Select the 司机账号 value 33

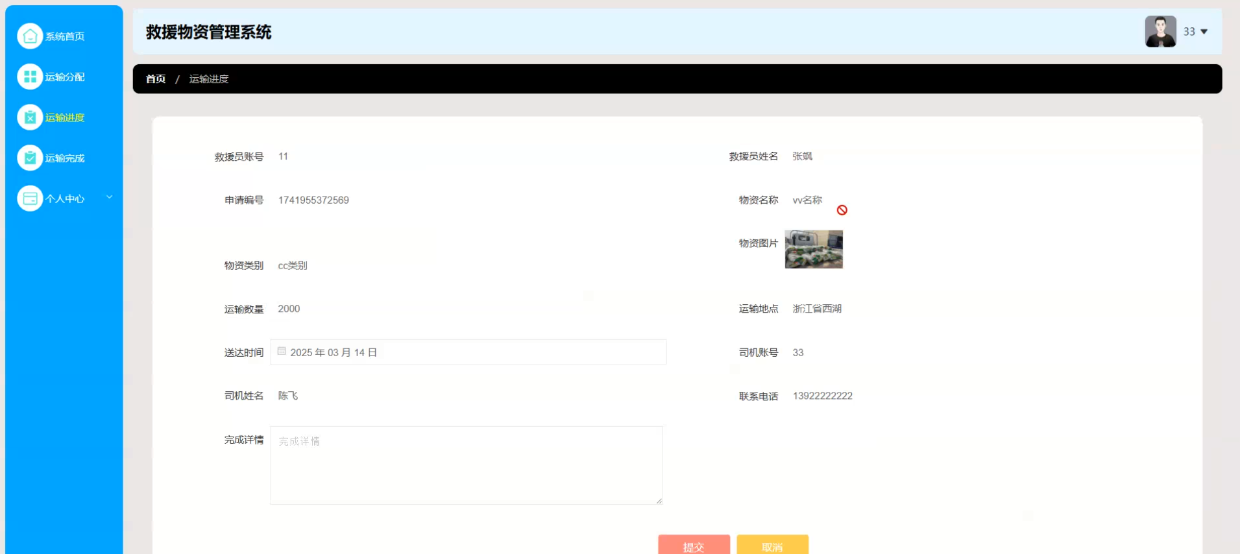(798, 352)
